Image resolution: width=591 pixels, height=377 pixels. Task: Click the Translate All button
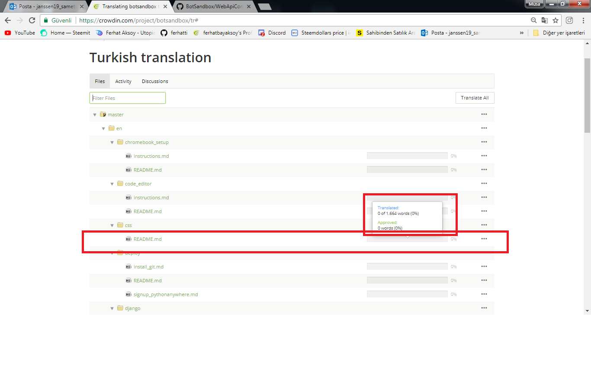point(475,98)
